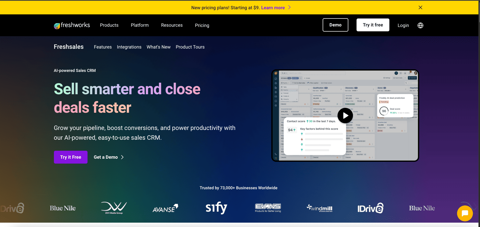Click the Sify logo

pos(216,208)
